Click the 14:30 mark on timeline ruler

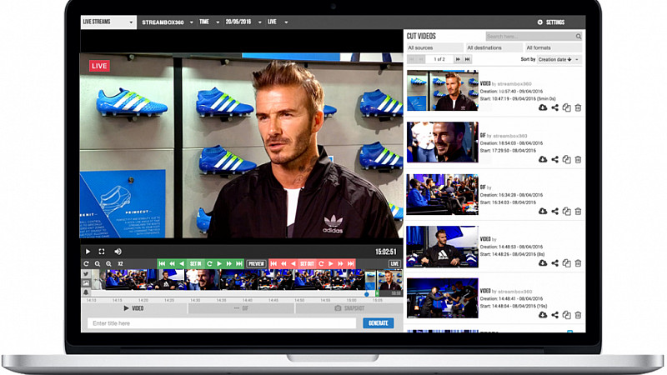[195, 300]
